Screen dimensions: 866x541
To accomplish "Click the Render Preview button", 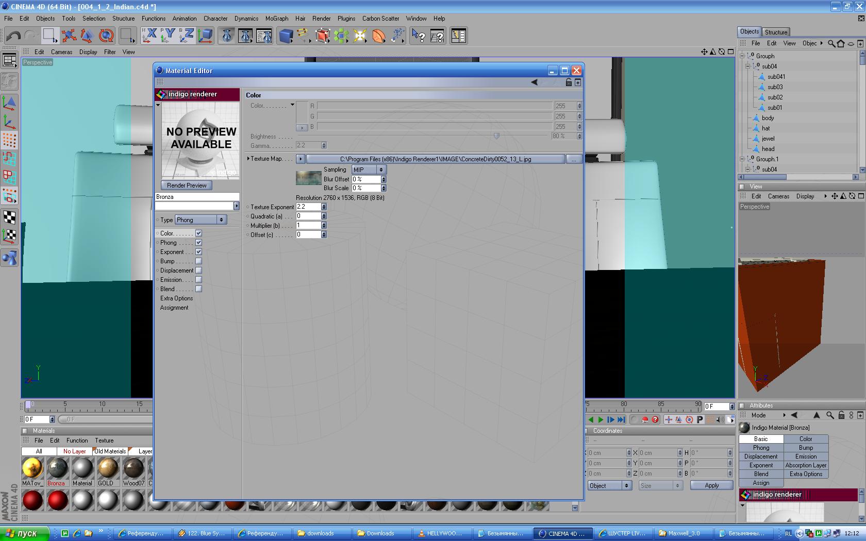I will [x=187, y=185].
